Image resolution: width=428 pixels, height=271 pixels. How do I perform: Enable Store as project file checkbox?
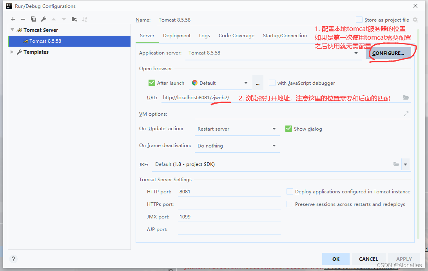359,20
